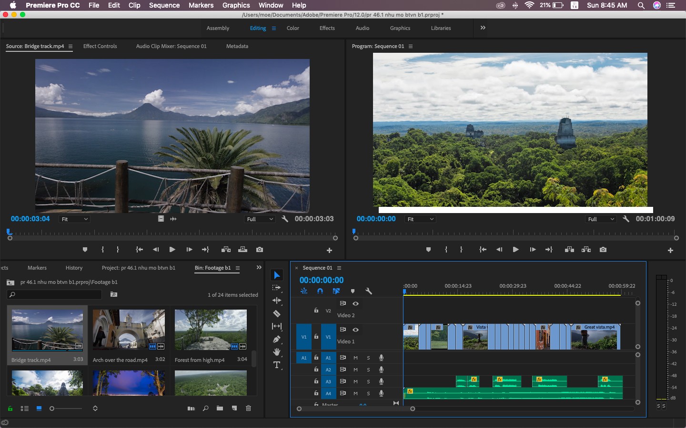Select the Pen tool
The width and height of the screenshot is (686, 428).
277,339
